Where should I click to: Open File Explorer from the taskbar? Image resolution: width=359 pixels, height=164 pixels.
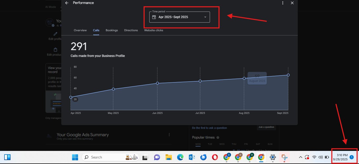[168, 157]
